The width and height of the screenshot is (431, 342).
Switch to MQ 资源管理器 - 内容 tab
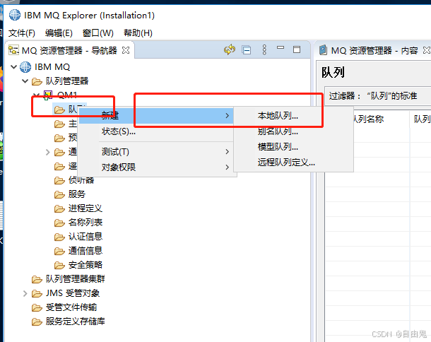[x=374, y=50]
